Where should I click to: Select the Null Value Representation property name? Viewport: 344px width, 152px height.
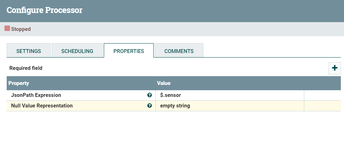click(42, 106)
